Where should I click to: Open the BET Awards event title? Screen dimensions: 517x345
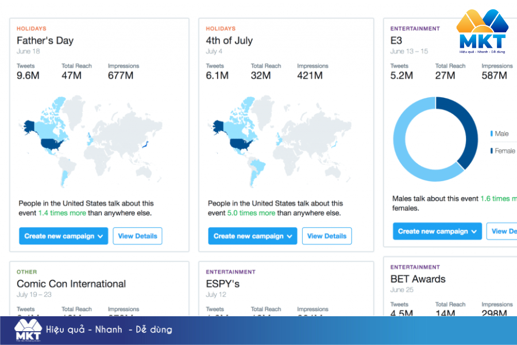[418, 279]
